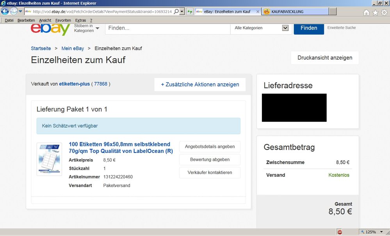390x236 pixels.
Task: Click the 'Druckansicht anzeigen' button
Action: 324,58
